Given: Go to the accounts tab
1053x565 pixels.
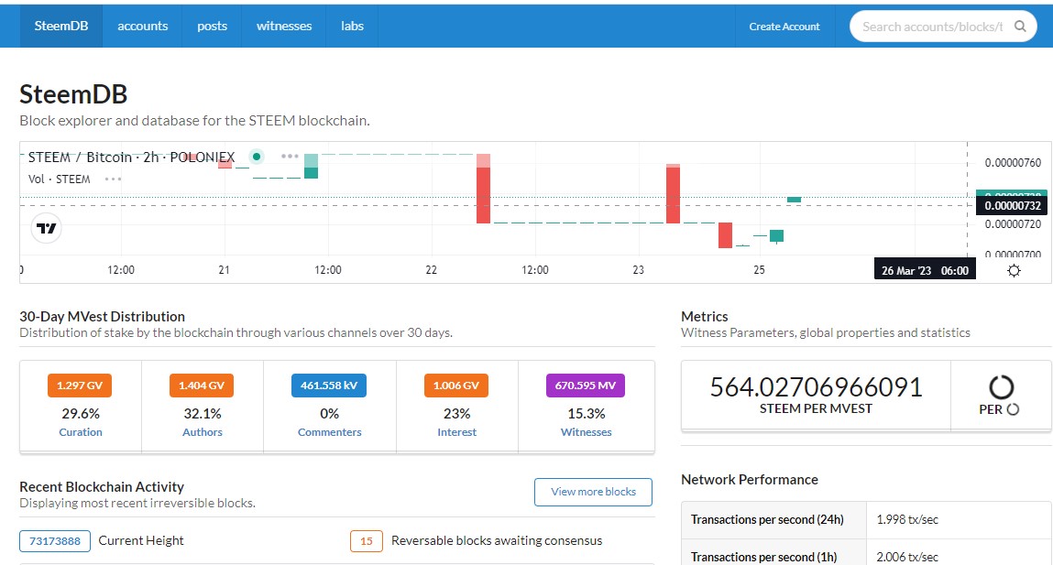Looking at the screenshot, I should (142, 26).
